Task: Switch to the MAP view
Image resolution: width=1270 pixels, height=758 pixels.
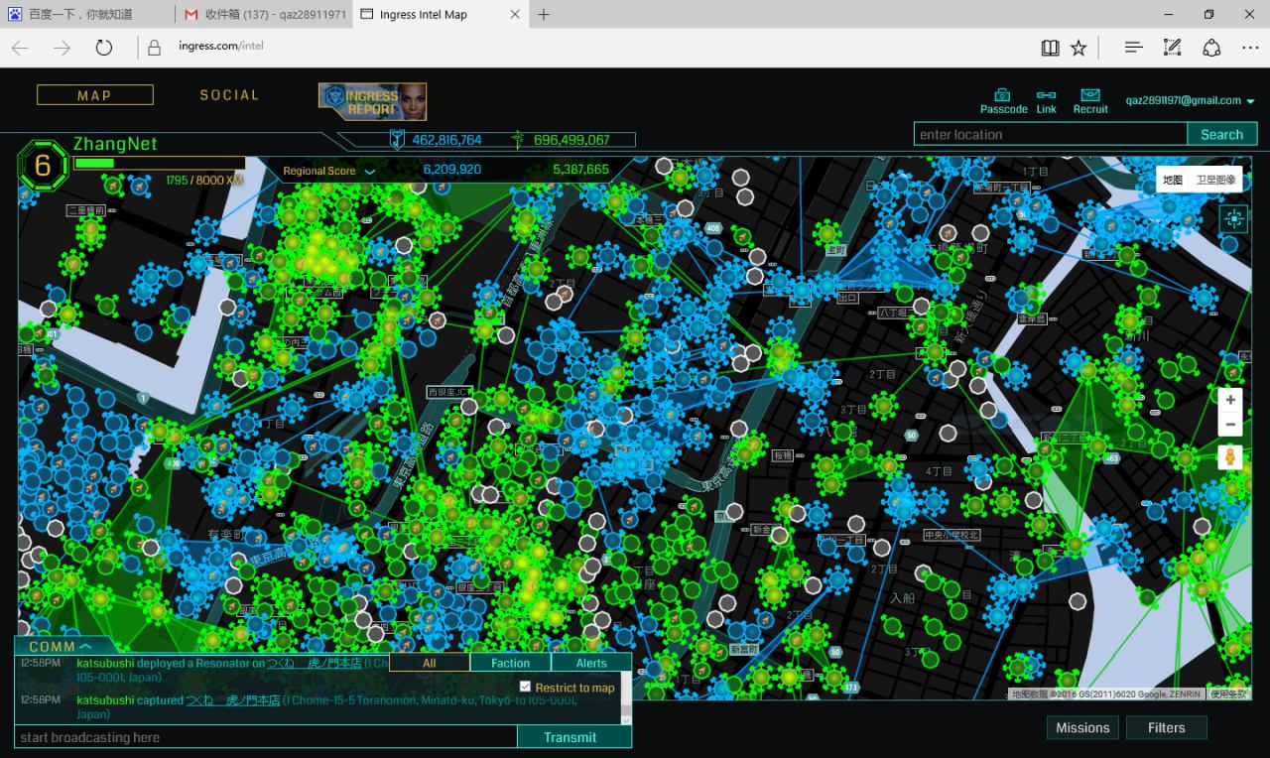Action: click(x=95, y=95)
